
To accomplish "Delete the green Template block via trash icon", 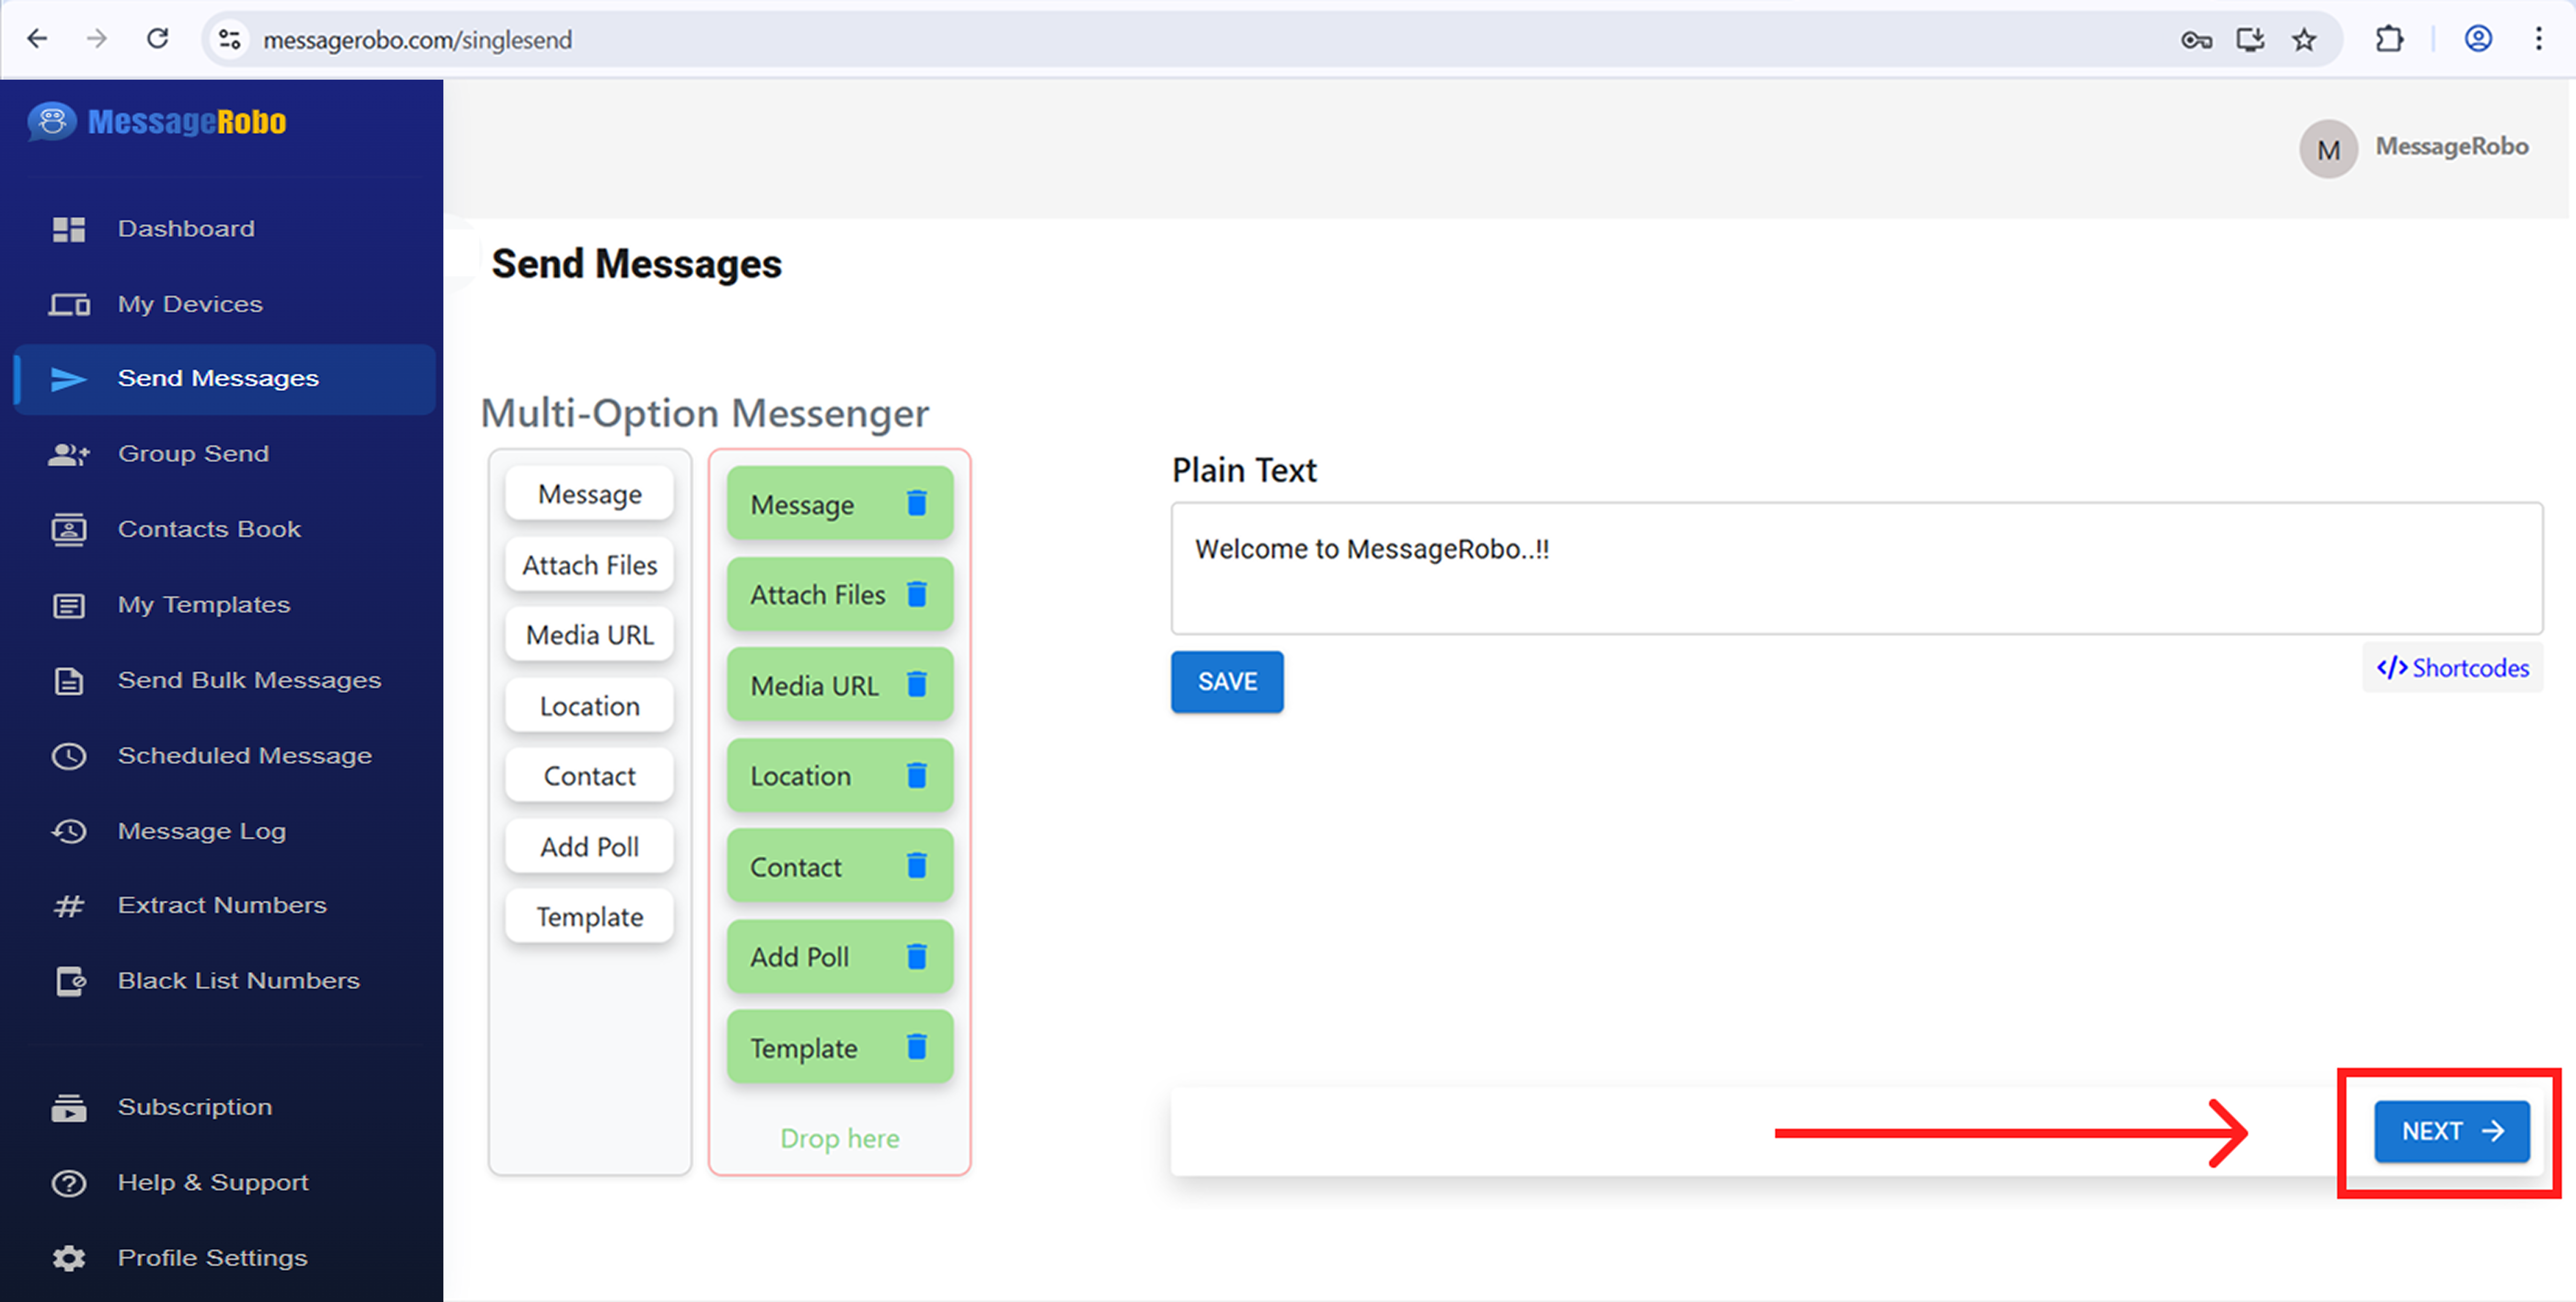I will pyautogui.click(x=916, y=1047).
